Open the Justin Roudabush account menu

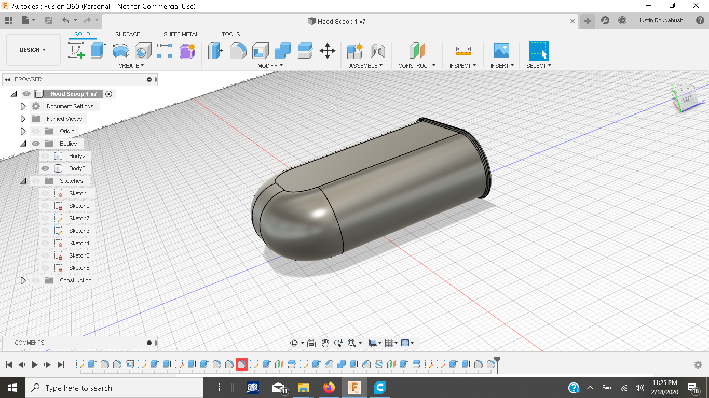[x=661, y=21]
